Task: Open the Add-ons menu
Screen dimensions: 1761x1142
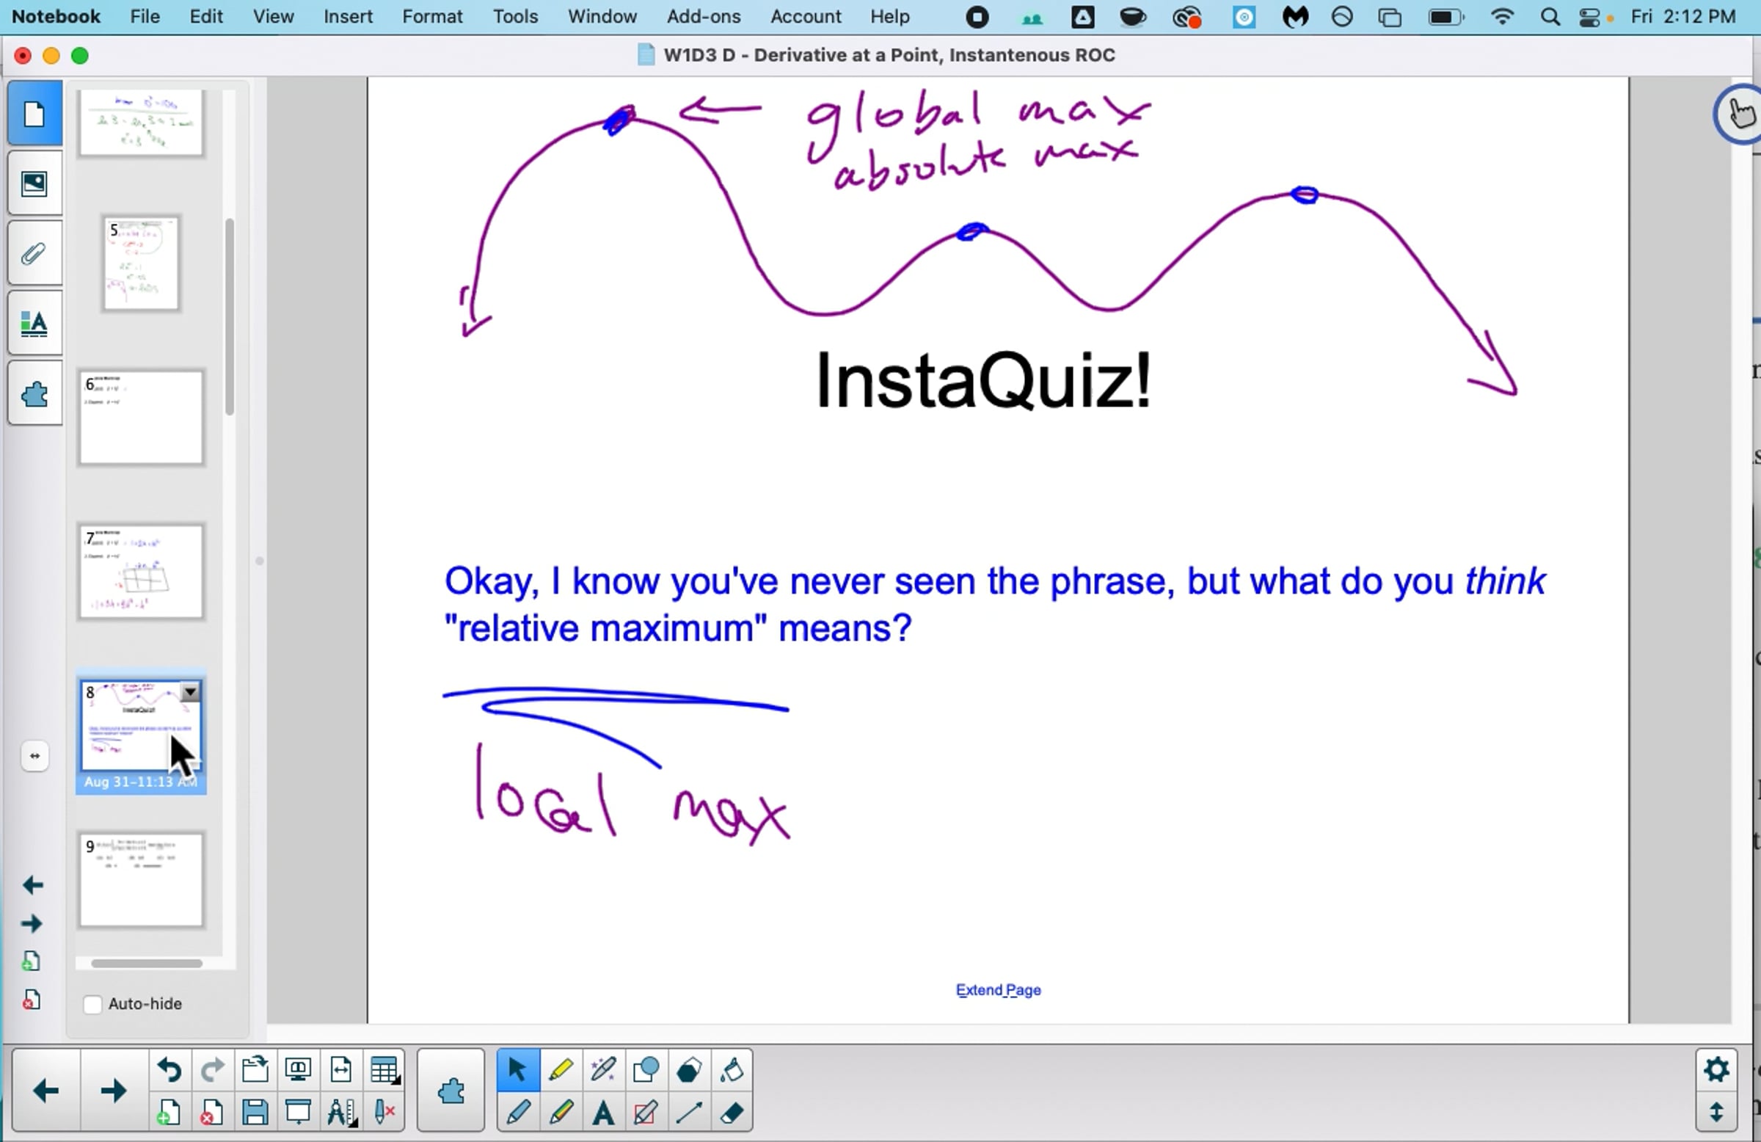Action: pos(703,16)
